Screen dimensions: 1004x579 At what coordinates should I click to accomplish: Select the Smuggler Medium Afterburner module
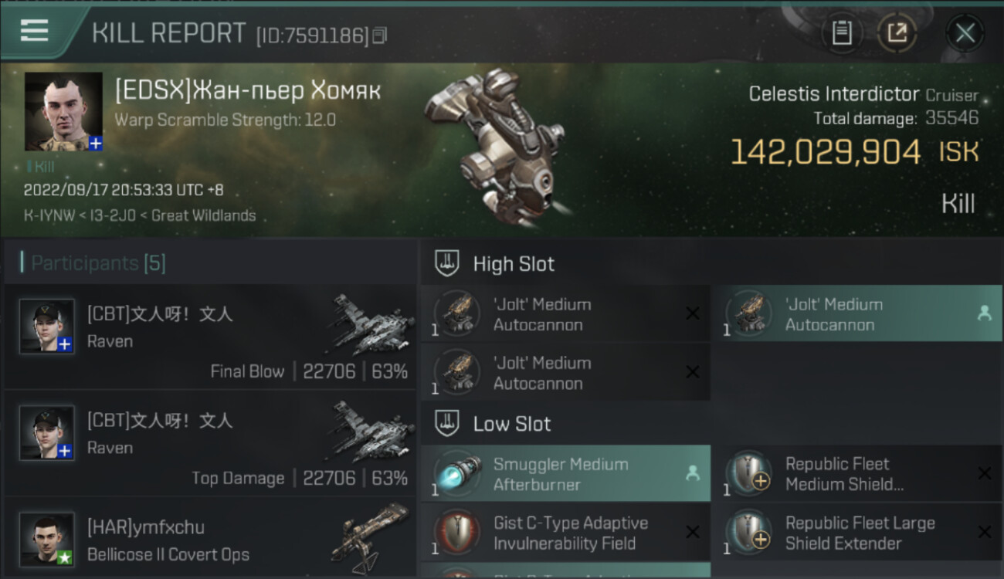click(565, 474)
